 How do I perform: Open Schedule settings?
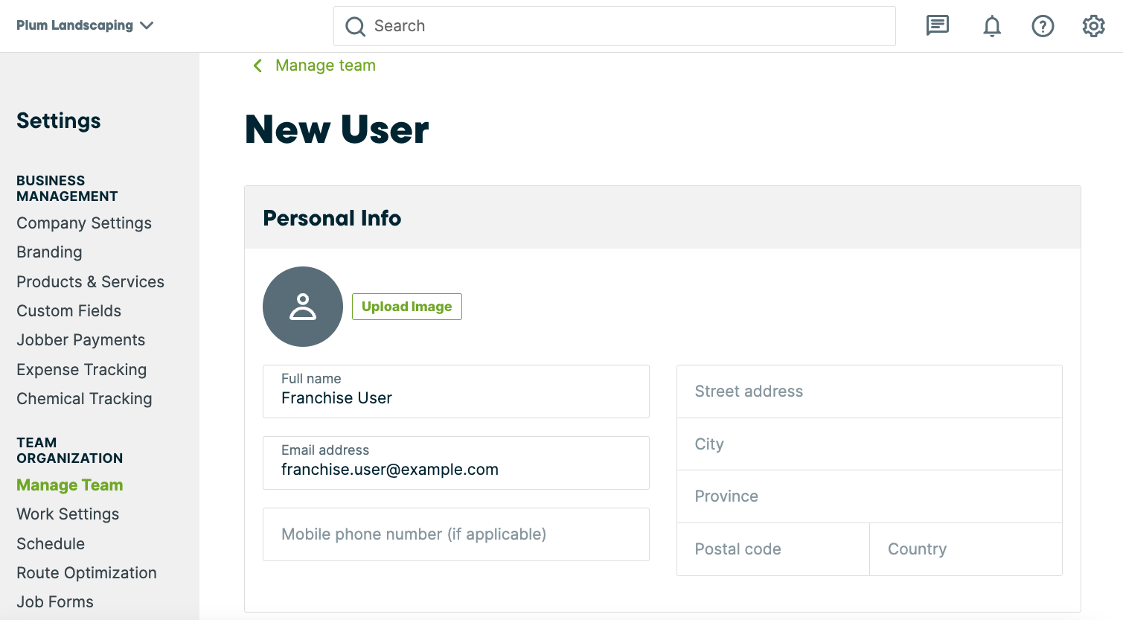tap(51, 544)
